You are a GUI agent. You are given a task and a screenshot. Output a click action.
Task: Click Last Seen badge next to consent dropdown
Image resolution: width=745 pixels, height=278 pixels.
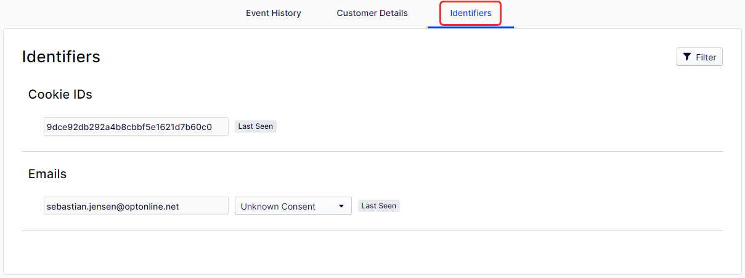click(x=379, y=206)
